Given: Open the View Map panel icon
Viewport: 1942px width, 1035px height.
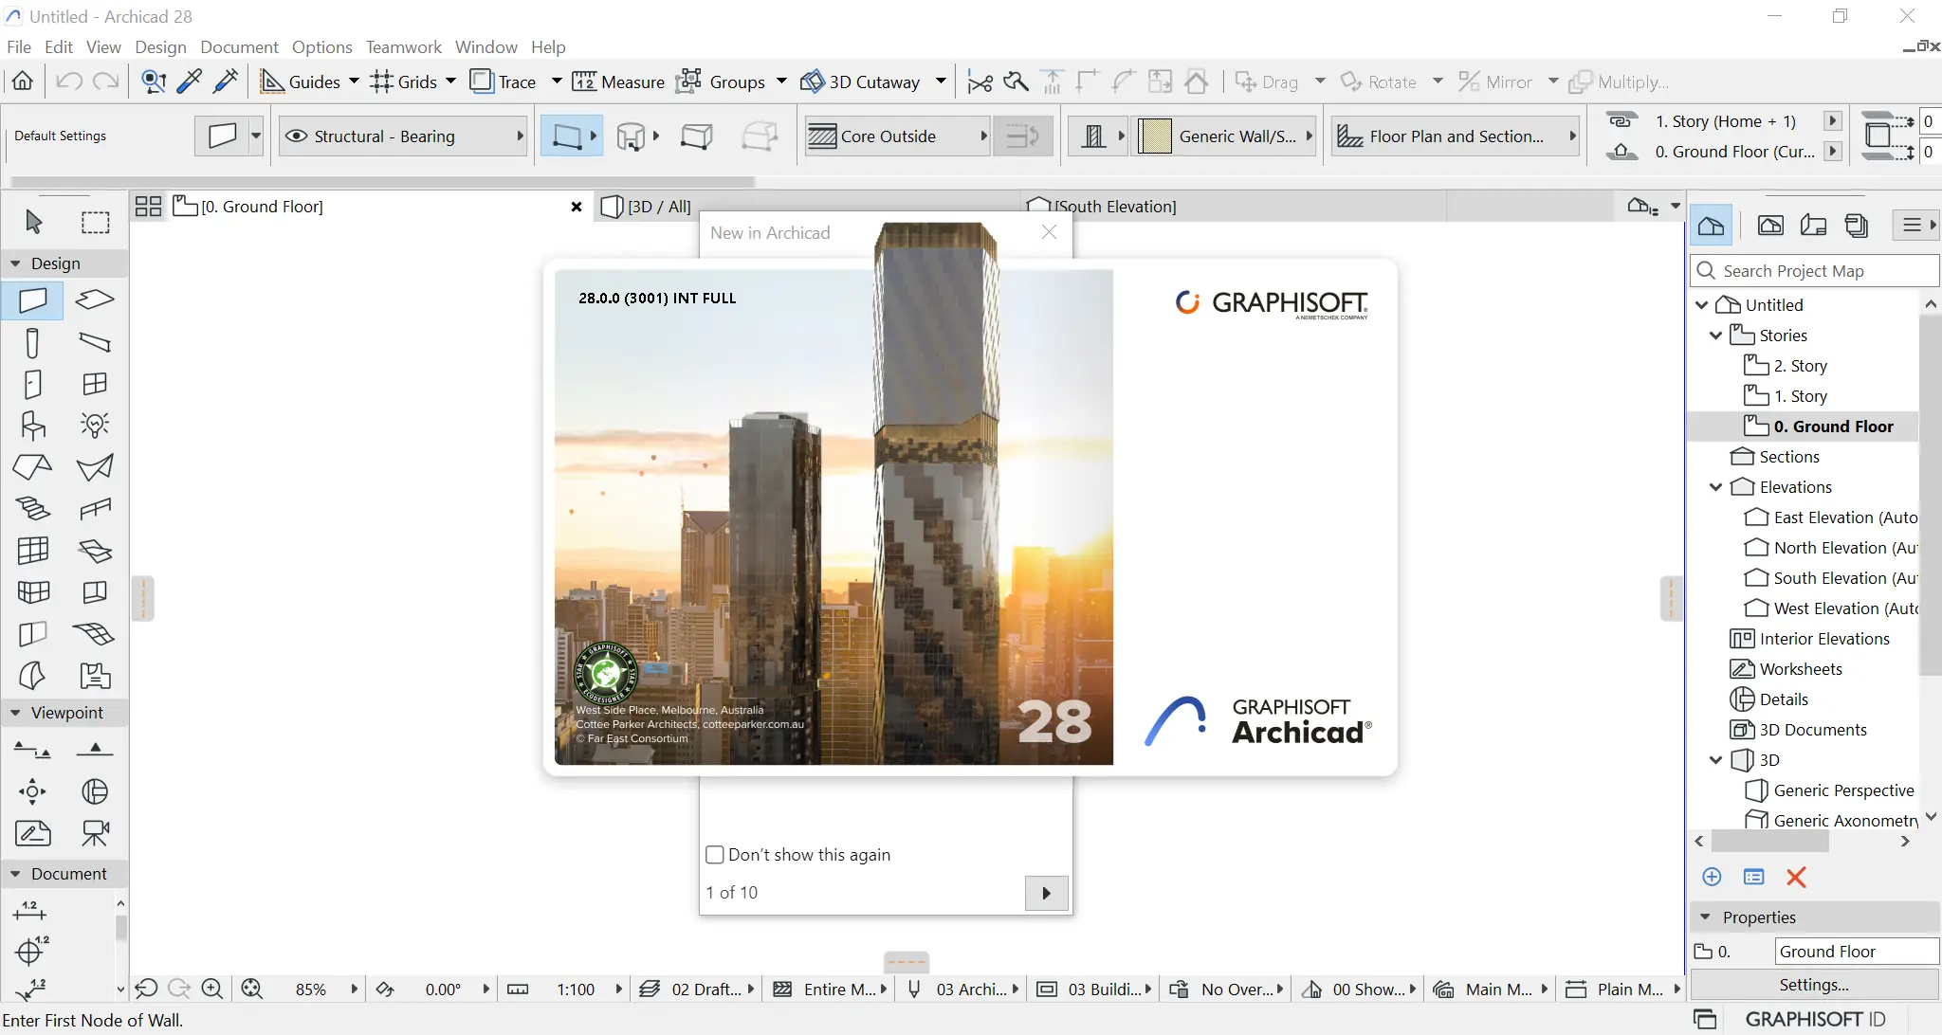Looking at the screenshot, I should (x=1769, y=225).
